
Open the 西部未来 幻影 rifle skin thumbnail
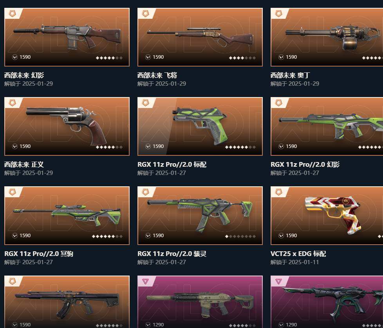67,37
